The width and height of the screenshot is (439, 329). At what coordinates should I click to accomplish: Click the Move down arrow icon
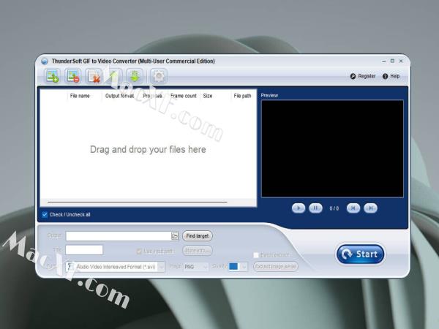tap(134, 75)
